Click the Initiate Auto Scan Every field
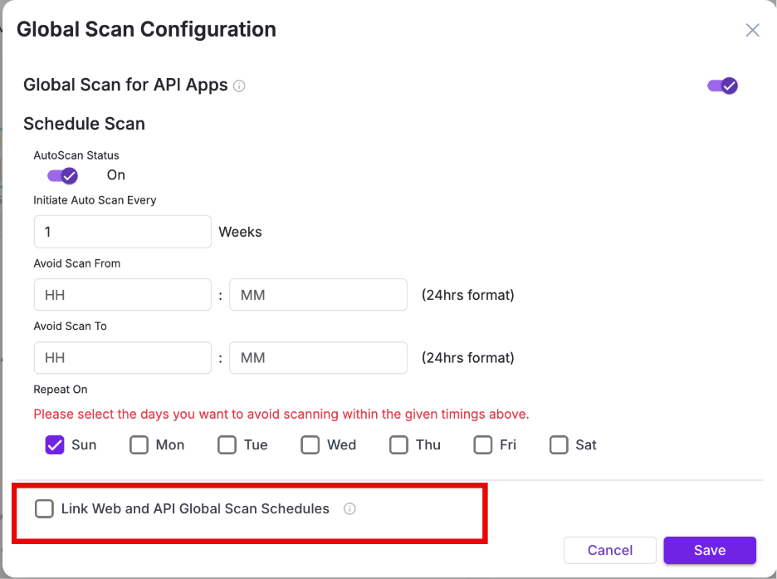 [x=122, y=232]
